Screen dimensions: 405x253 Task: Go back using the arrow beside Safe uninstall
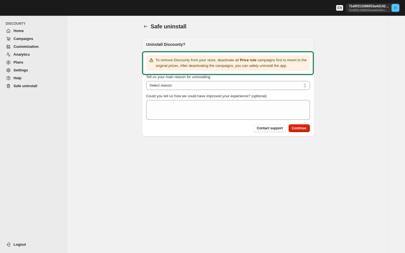(145, 26)
